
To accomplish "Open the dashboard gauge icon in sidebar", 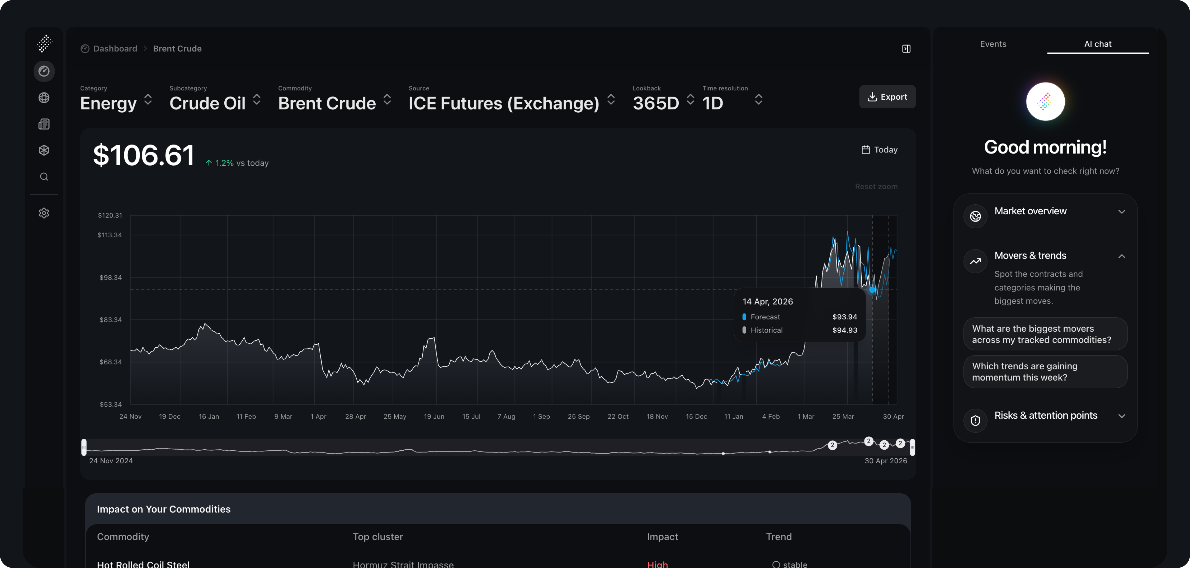I will pos(44,71).
